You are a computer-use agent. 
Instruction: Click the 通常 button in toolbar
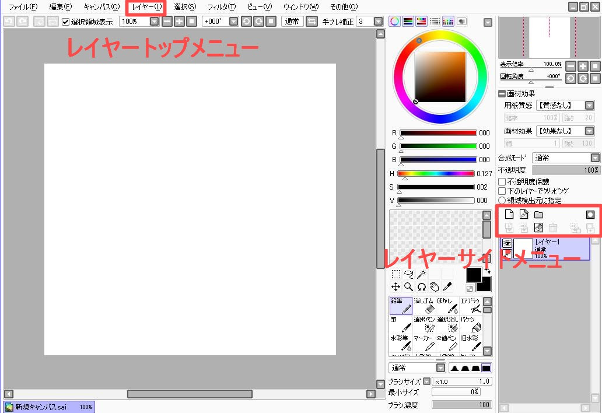(292, 22)
